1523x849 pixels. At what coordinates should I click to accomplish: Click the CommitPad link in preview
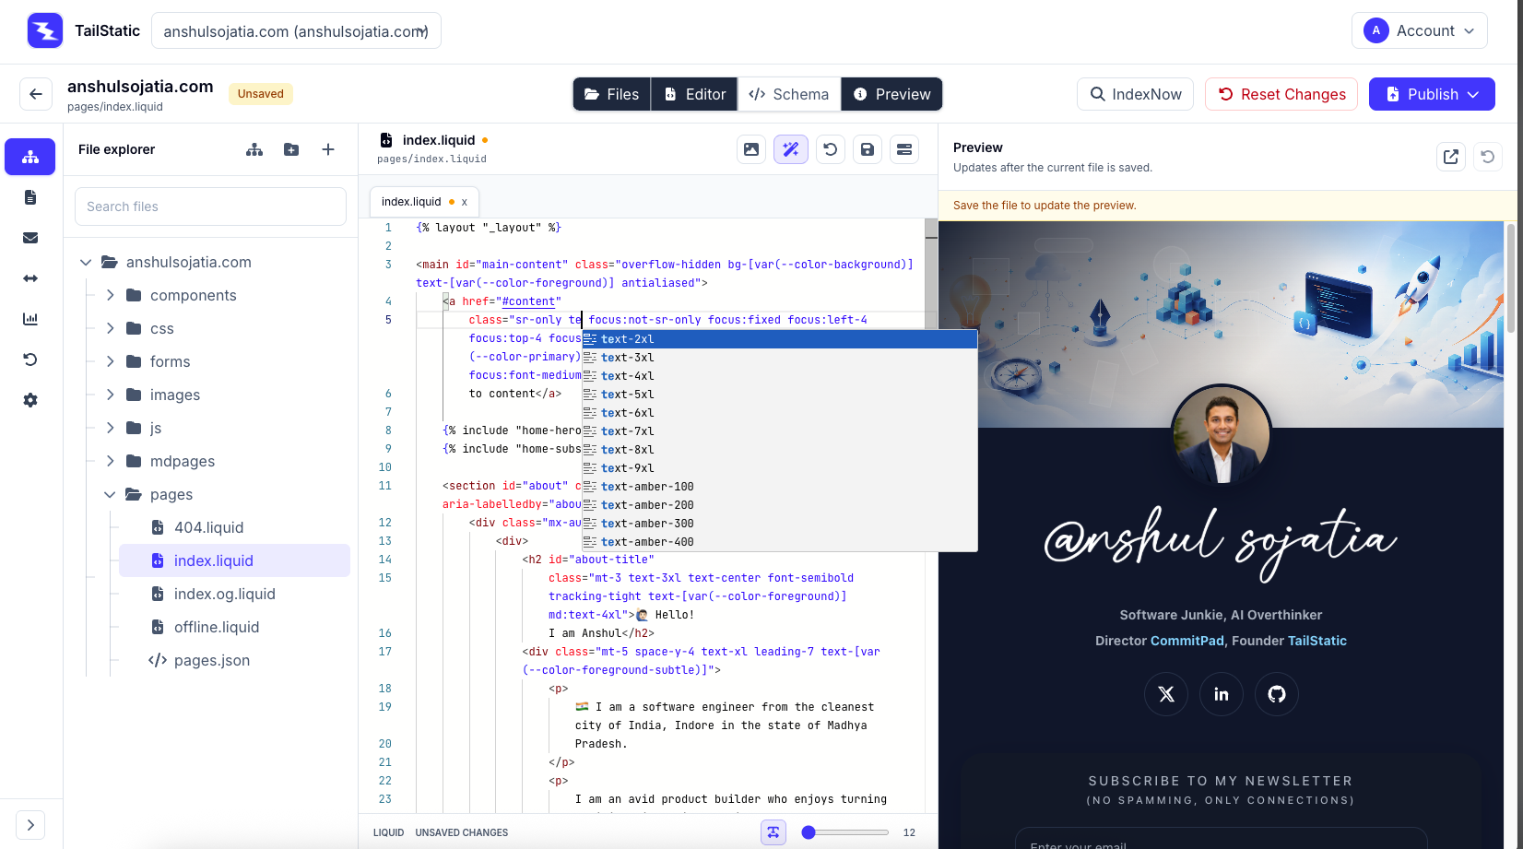point(1187,641)
